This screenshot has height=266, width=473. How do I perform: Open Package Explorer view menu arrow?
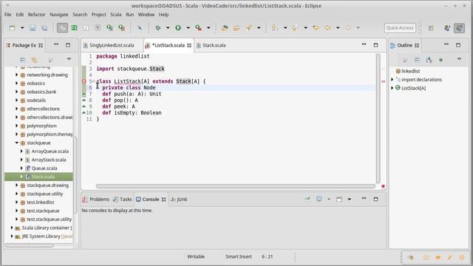69,59
